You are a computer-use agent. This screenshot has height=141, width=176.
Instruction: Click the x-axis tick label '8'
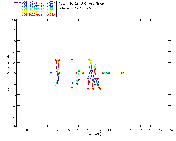click(x=47, y=130)
